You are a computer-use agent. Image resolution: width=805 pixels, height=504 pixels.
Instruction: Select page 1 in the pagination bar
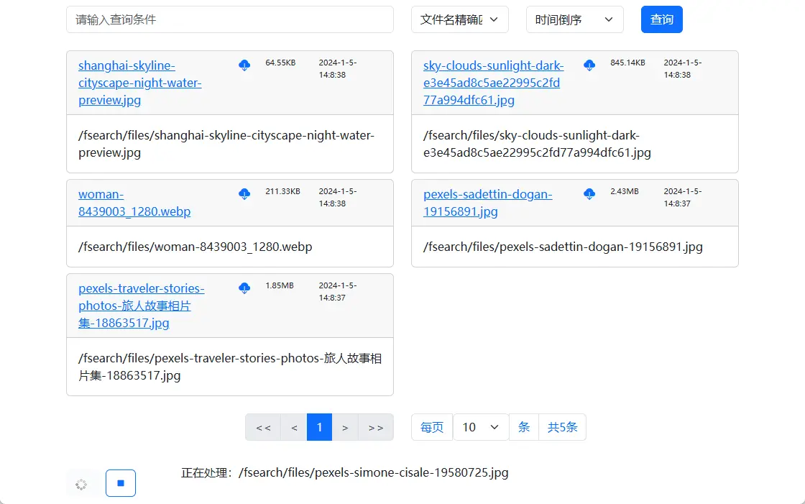coord(319,426)
